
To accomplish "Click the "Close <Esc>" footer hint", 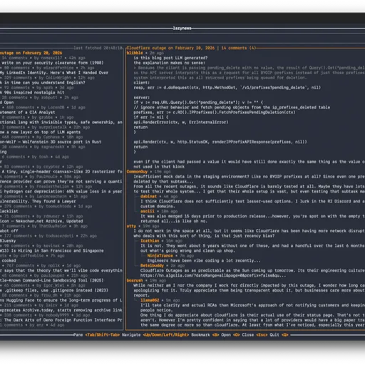I will 255,335.
